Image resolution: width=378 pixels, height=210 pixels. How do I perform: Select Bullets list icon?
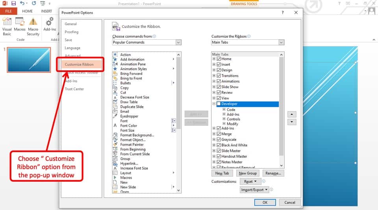(x=115, y=83)
